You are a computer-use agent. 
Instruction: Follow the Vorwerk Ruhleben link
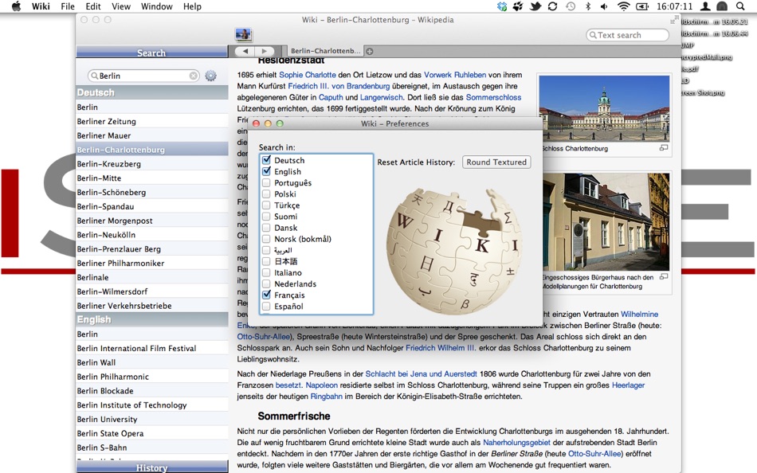[455, 75]
